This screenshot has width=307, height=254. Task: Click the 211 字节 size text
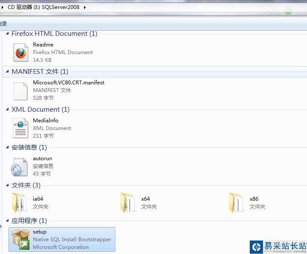pos(43,136)
